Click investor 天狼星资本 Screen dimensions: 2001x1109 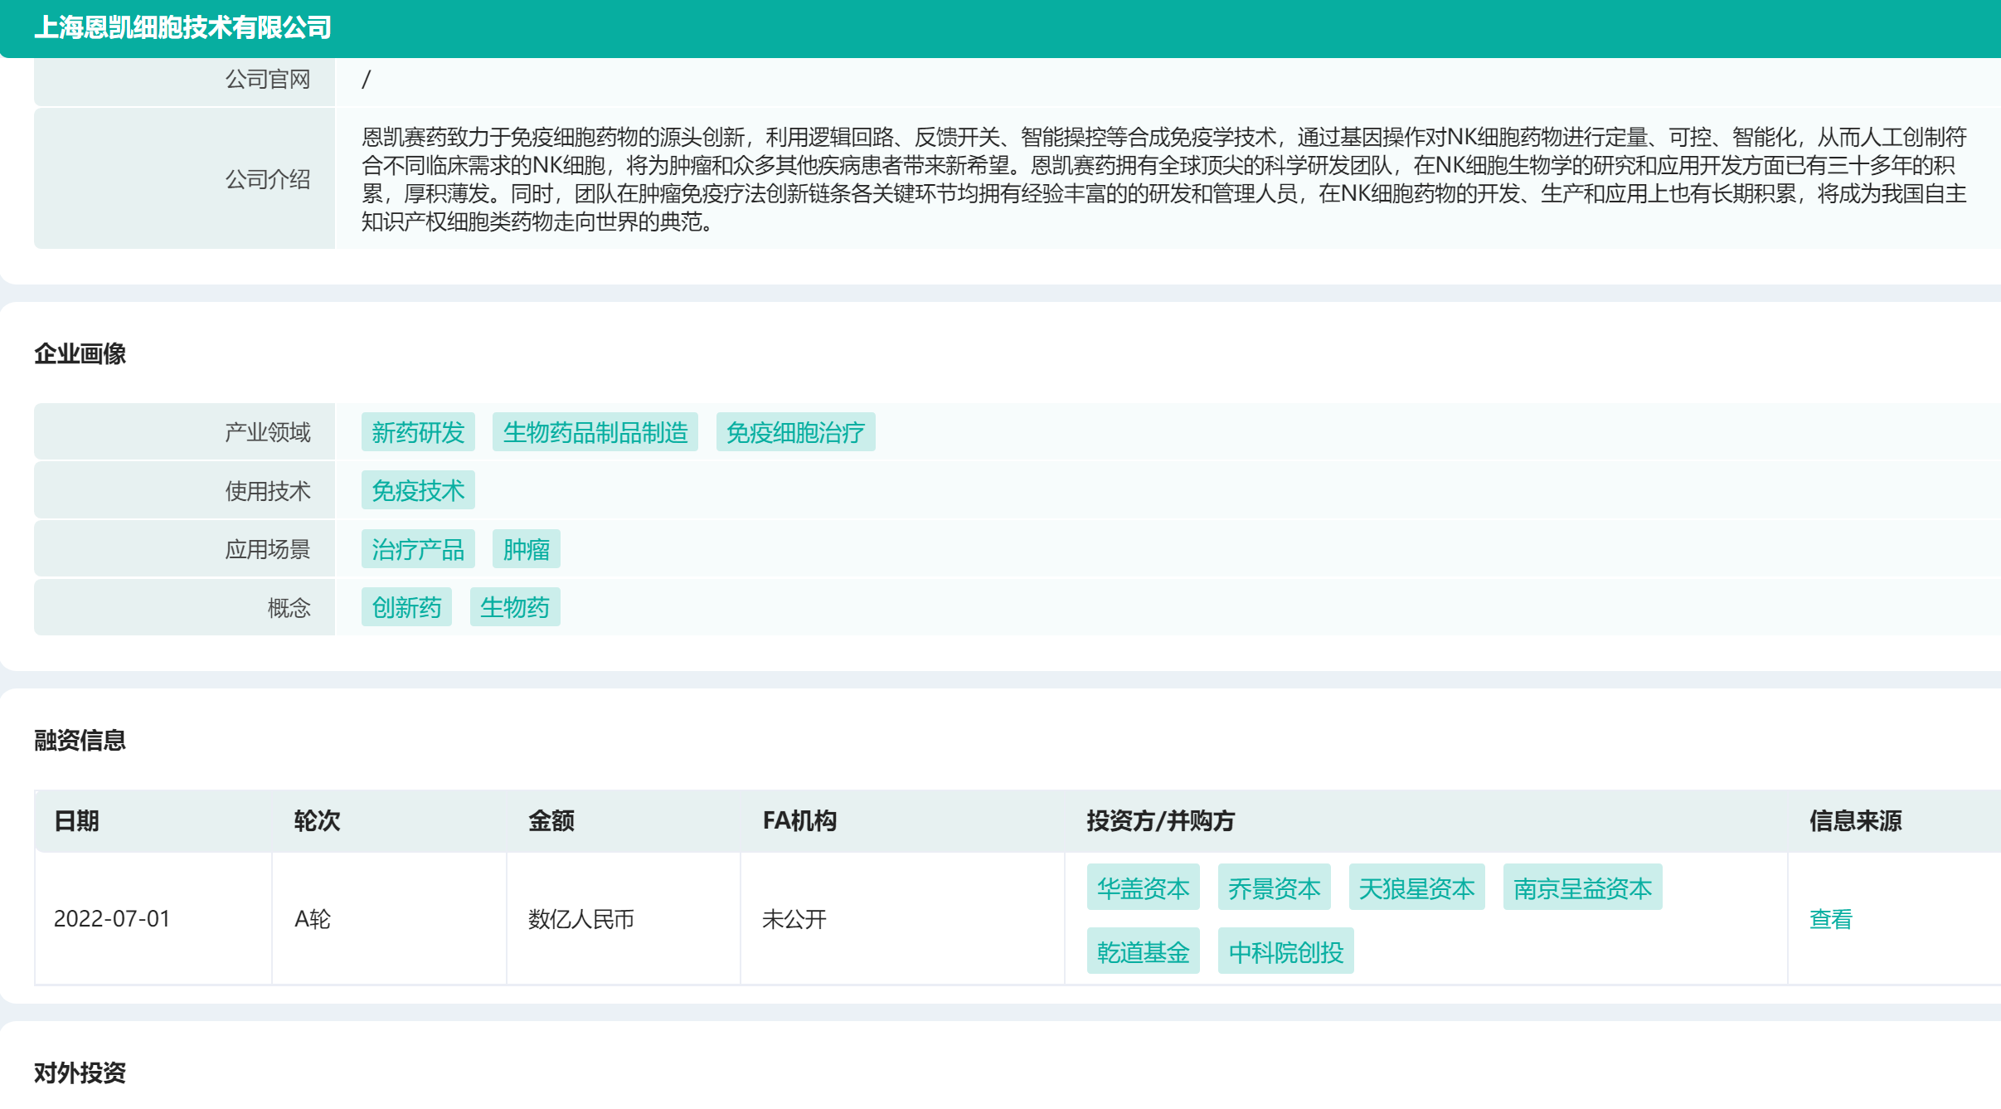point(1416,888)
